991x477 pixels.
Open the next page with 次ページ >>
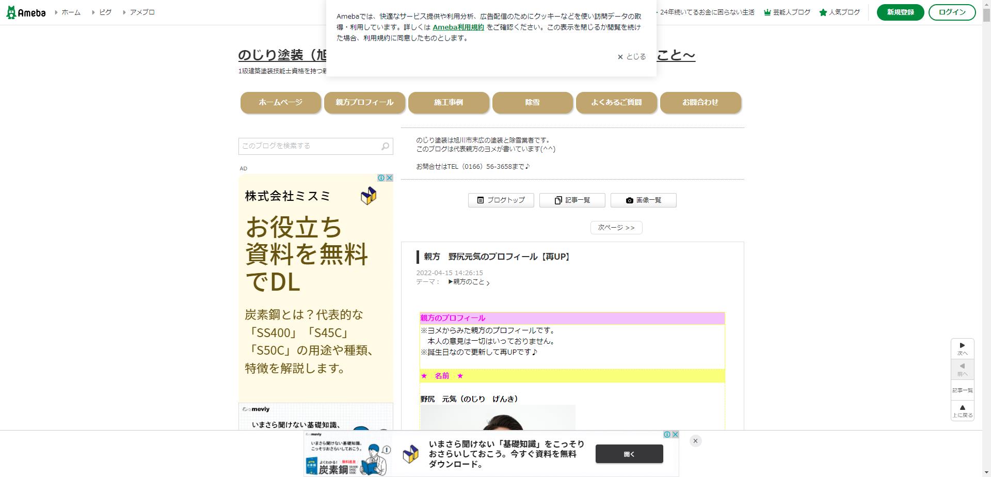616,227
